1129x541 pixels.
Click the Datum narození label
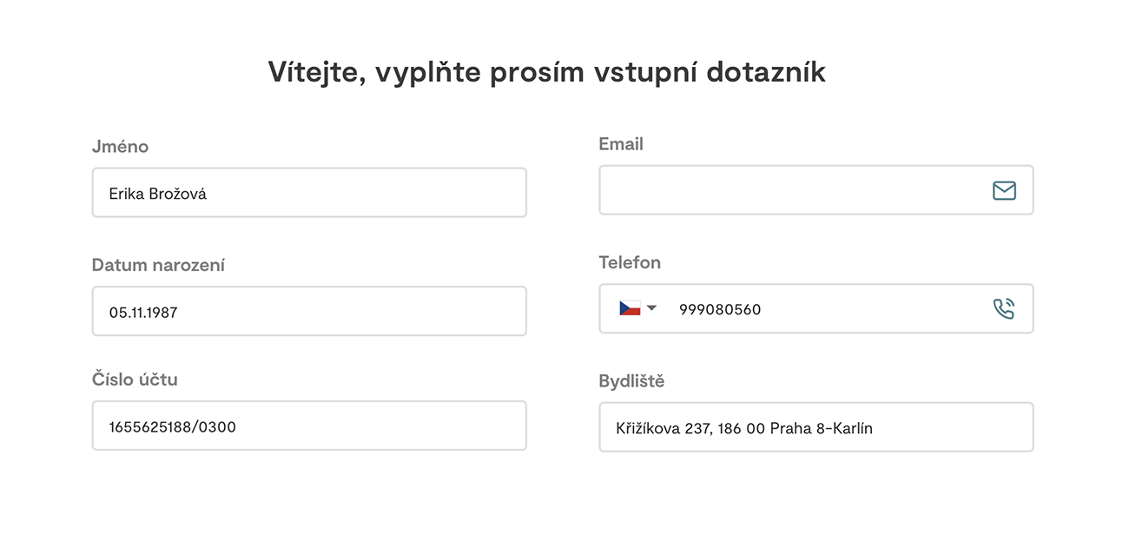(158, 265)
